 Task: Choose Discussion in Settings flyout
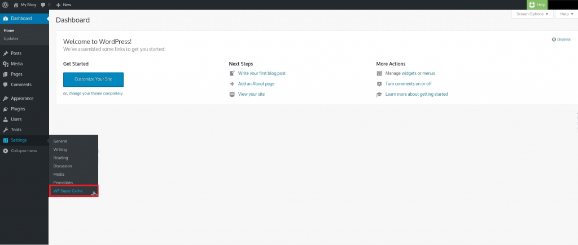63,166
